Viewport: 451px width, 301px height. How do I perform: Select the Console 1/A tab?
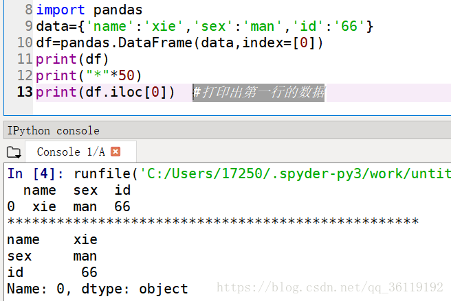click(x=81, y=152)
